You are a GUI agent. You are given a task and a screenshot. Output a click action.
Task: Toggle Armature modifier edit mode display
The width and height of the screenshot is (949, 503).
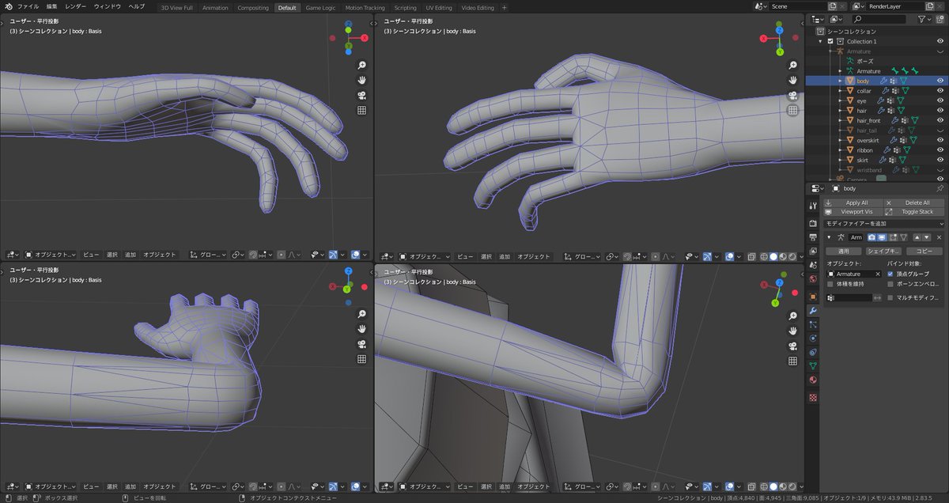click(x=893, y=237)
